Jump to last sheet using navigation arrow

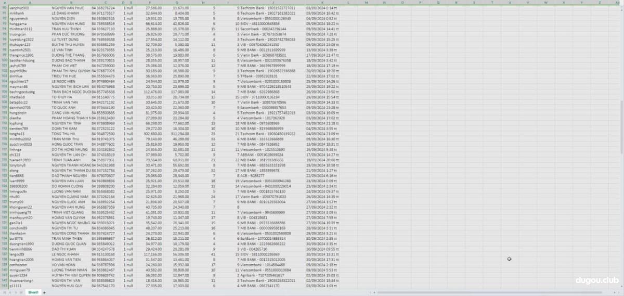(x=22, y=292)
